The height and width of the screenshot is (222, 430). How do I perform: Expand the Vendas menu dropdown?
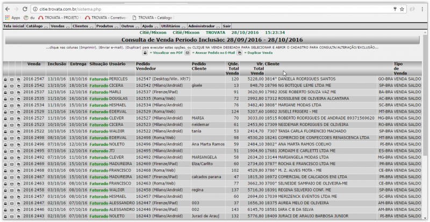(x=60, y=26)
